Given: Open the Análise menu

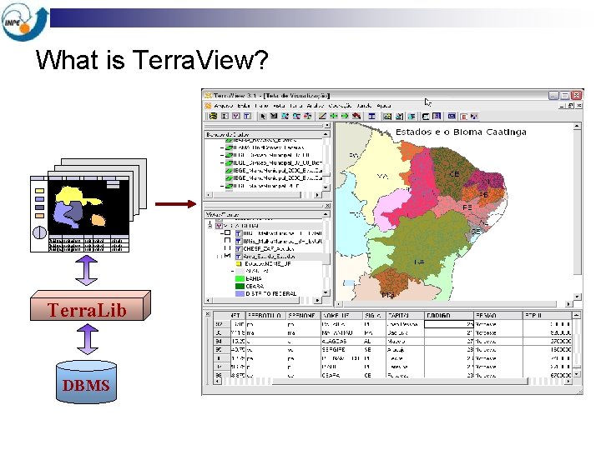Looking at the screenshot, I should pos(315,105).
